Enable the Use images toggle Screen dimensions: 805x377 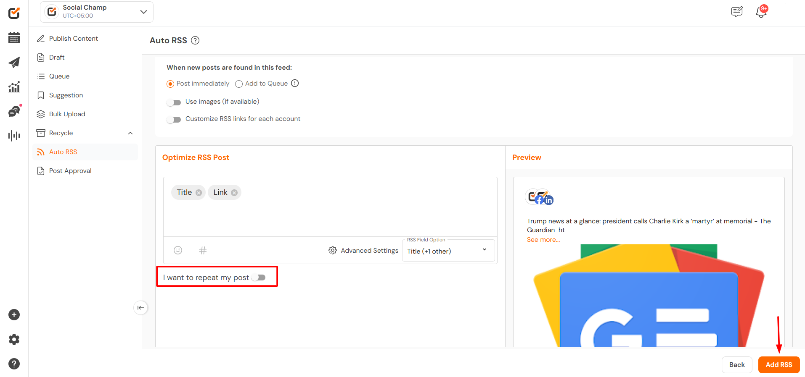(x=174, y=102)
